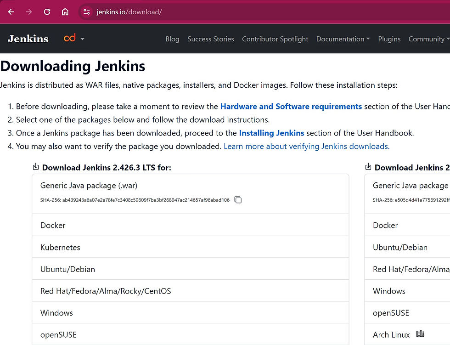Go to Success Stories
Viewport: 450px width, 345px height.
(x=211, y=39)
